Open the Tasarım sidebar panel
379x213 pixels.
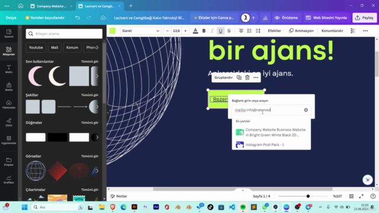(9, 34)
